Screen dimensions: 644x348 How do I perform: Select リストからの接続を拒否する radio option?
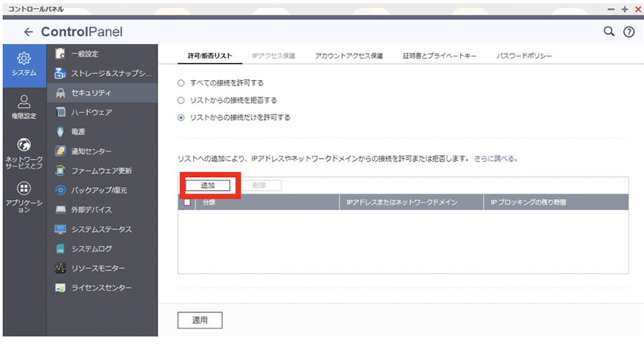(x=181, y=100)
